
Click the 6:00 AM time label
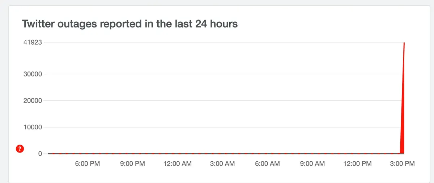click(267, 164)
